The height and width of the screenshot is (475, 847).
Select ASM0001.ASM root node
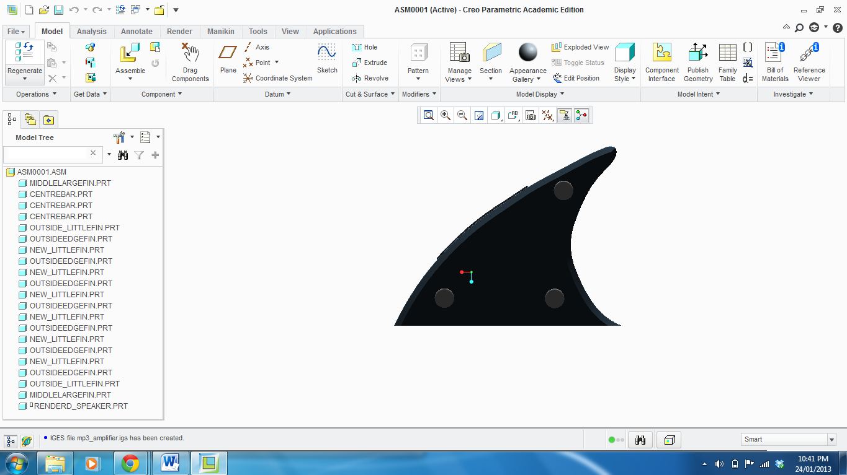[x=42, y=172]
